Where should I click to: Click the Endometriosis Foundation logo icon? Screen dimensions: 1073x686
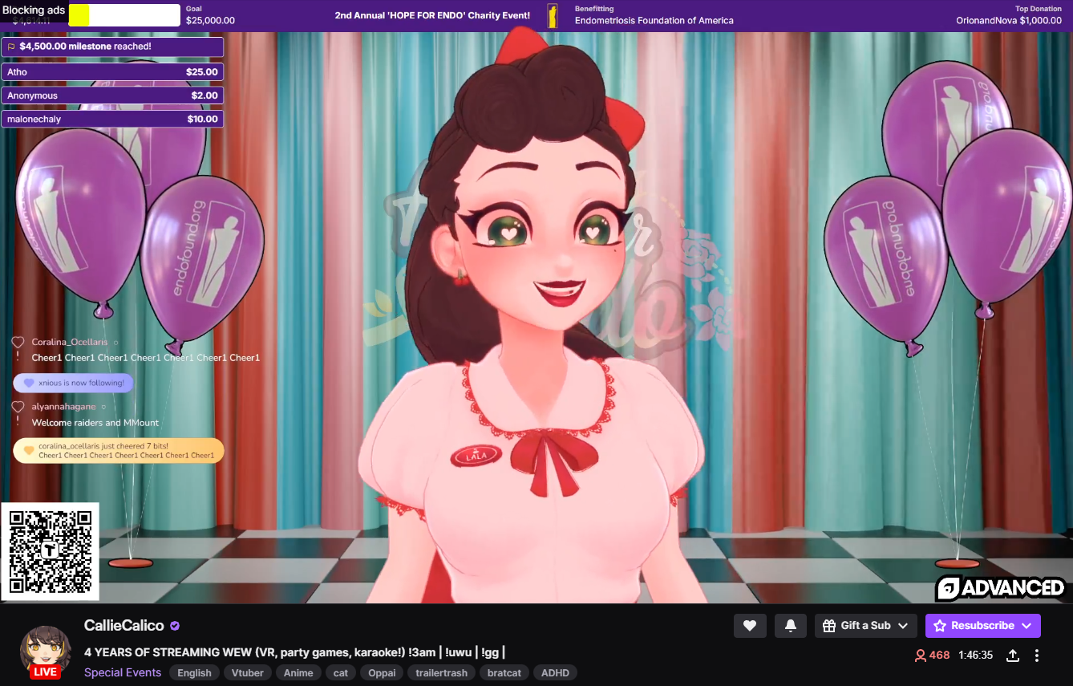[553, 15]
